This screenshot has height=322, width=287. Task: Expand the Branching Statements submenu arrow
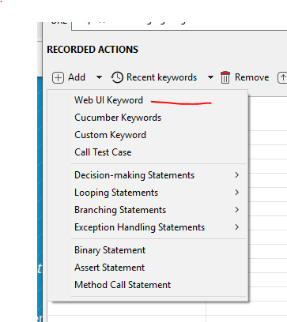click(237, 210)
